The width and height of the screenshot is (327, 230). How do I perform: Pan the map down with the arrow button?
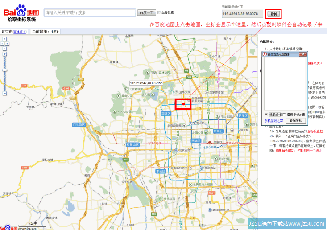[x=4, y=49]
